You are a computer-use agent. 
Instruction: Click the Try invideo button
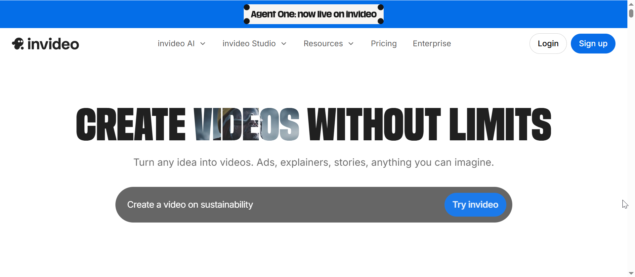475,205
